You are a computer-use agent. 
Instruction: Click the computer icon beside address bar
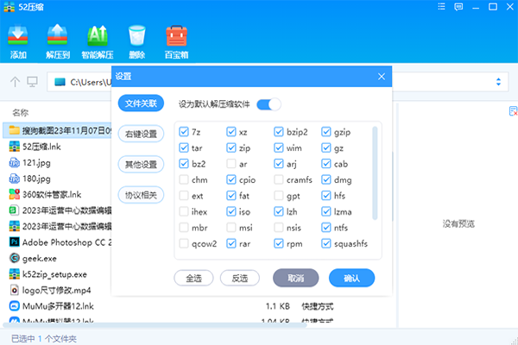[32, 82]
